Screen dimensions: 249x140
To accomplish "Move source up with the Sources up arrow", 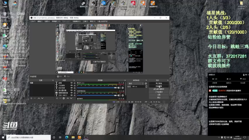I will pyautogui.click(x=68, y=98).
